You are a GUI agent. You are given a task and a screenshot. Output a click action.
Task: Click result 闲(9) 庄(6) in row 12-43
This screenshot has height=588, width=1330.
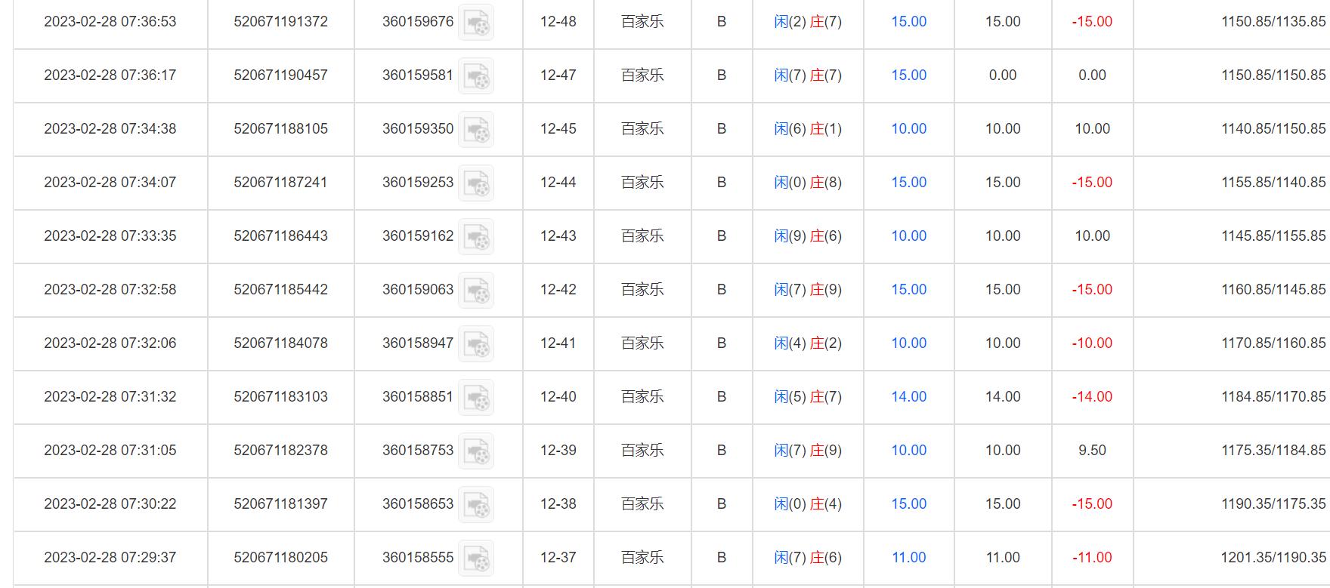(x=808, y=236)
